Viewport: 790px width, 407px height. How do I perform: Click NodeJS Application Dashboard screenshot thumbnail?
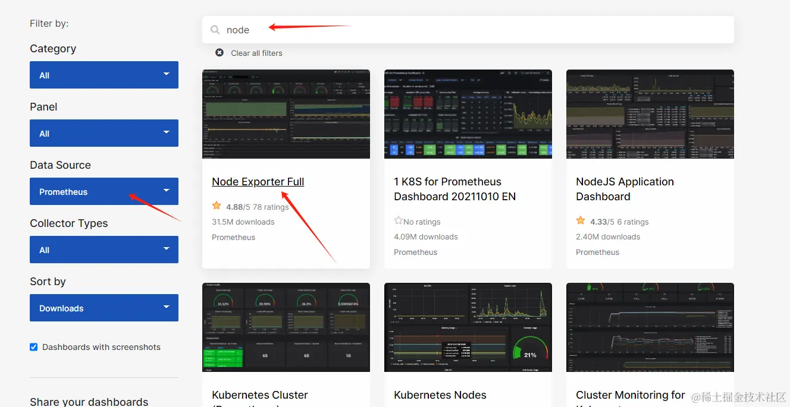point(650,114)
